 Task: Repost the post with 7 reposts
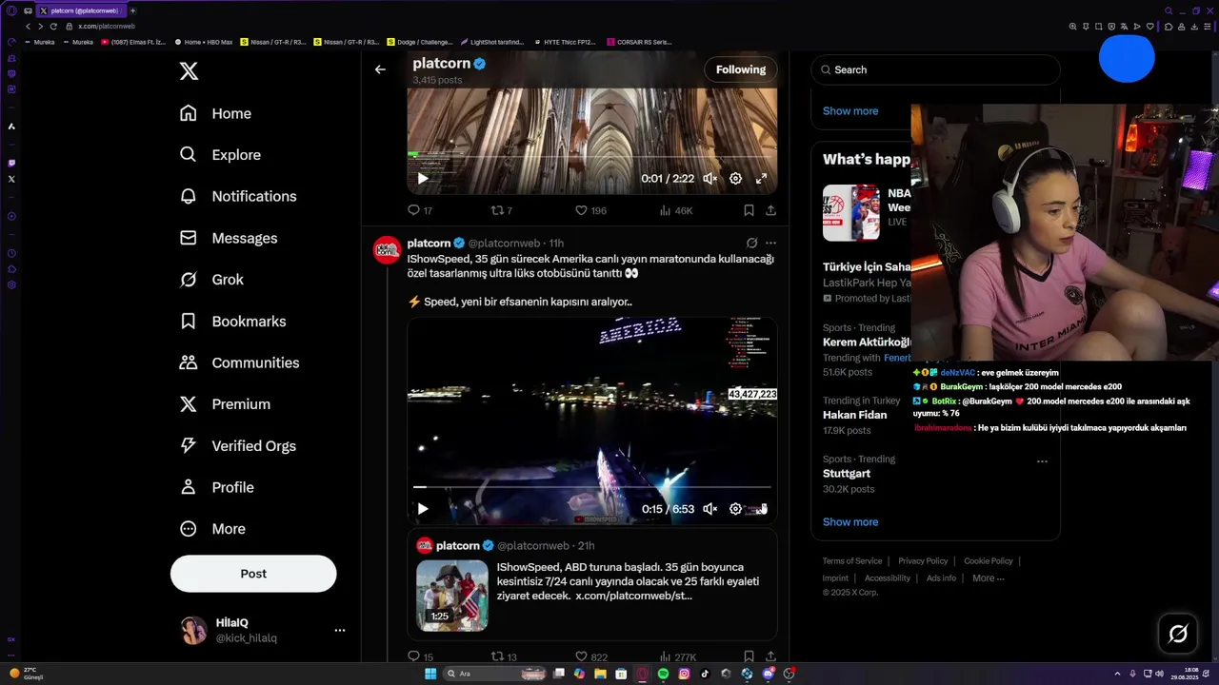[501, 210]
